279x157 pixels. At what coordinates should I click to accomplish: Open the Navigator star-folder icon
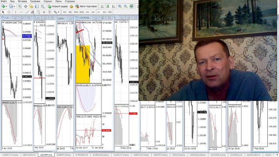click(x=31, y=7)
